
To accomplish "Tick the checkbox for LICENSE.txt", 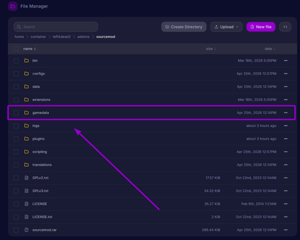I will pyautogui.click(x=16, y=217).
